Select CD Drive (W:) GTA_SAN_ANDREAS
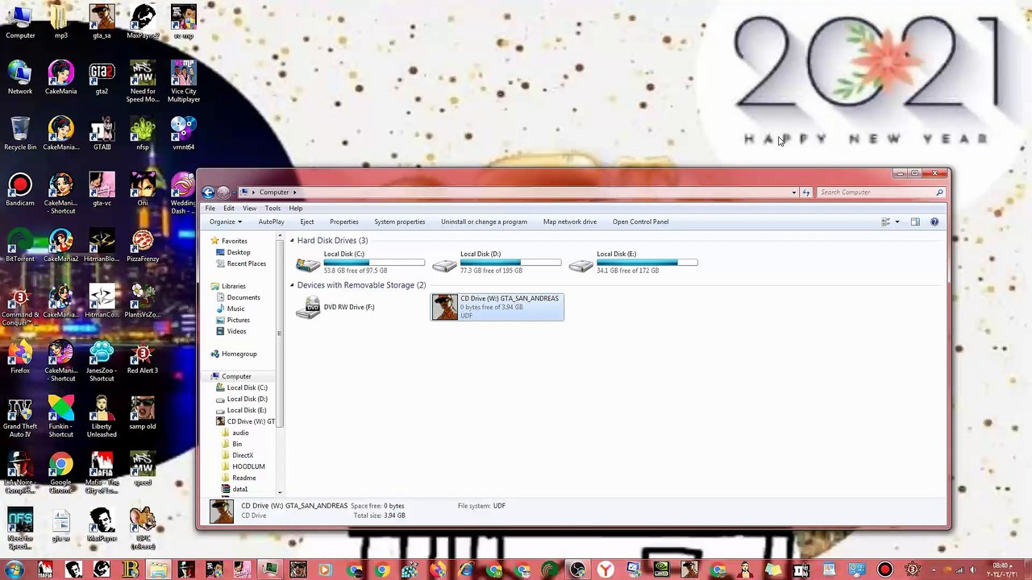Screen dimensions: 1032x580 click(x=497, y=307)
